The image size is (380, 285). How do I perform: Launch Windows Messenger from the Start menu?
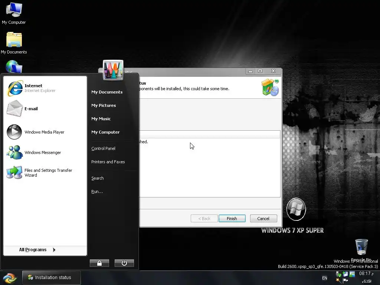point(45,153)
